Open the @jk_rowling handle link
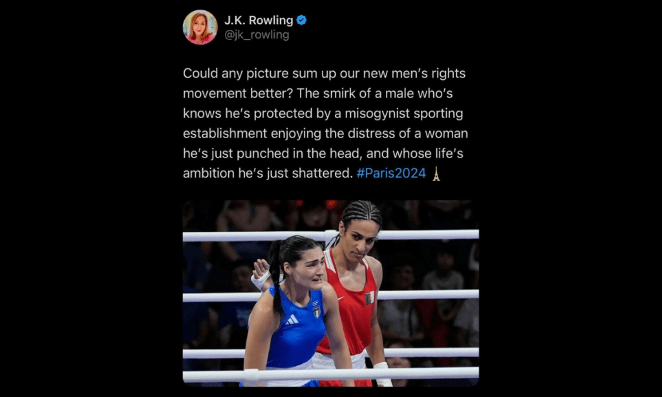The image size is (662, 397). 257,35
